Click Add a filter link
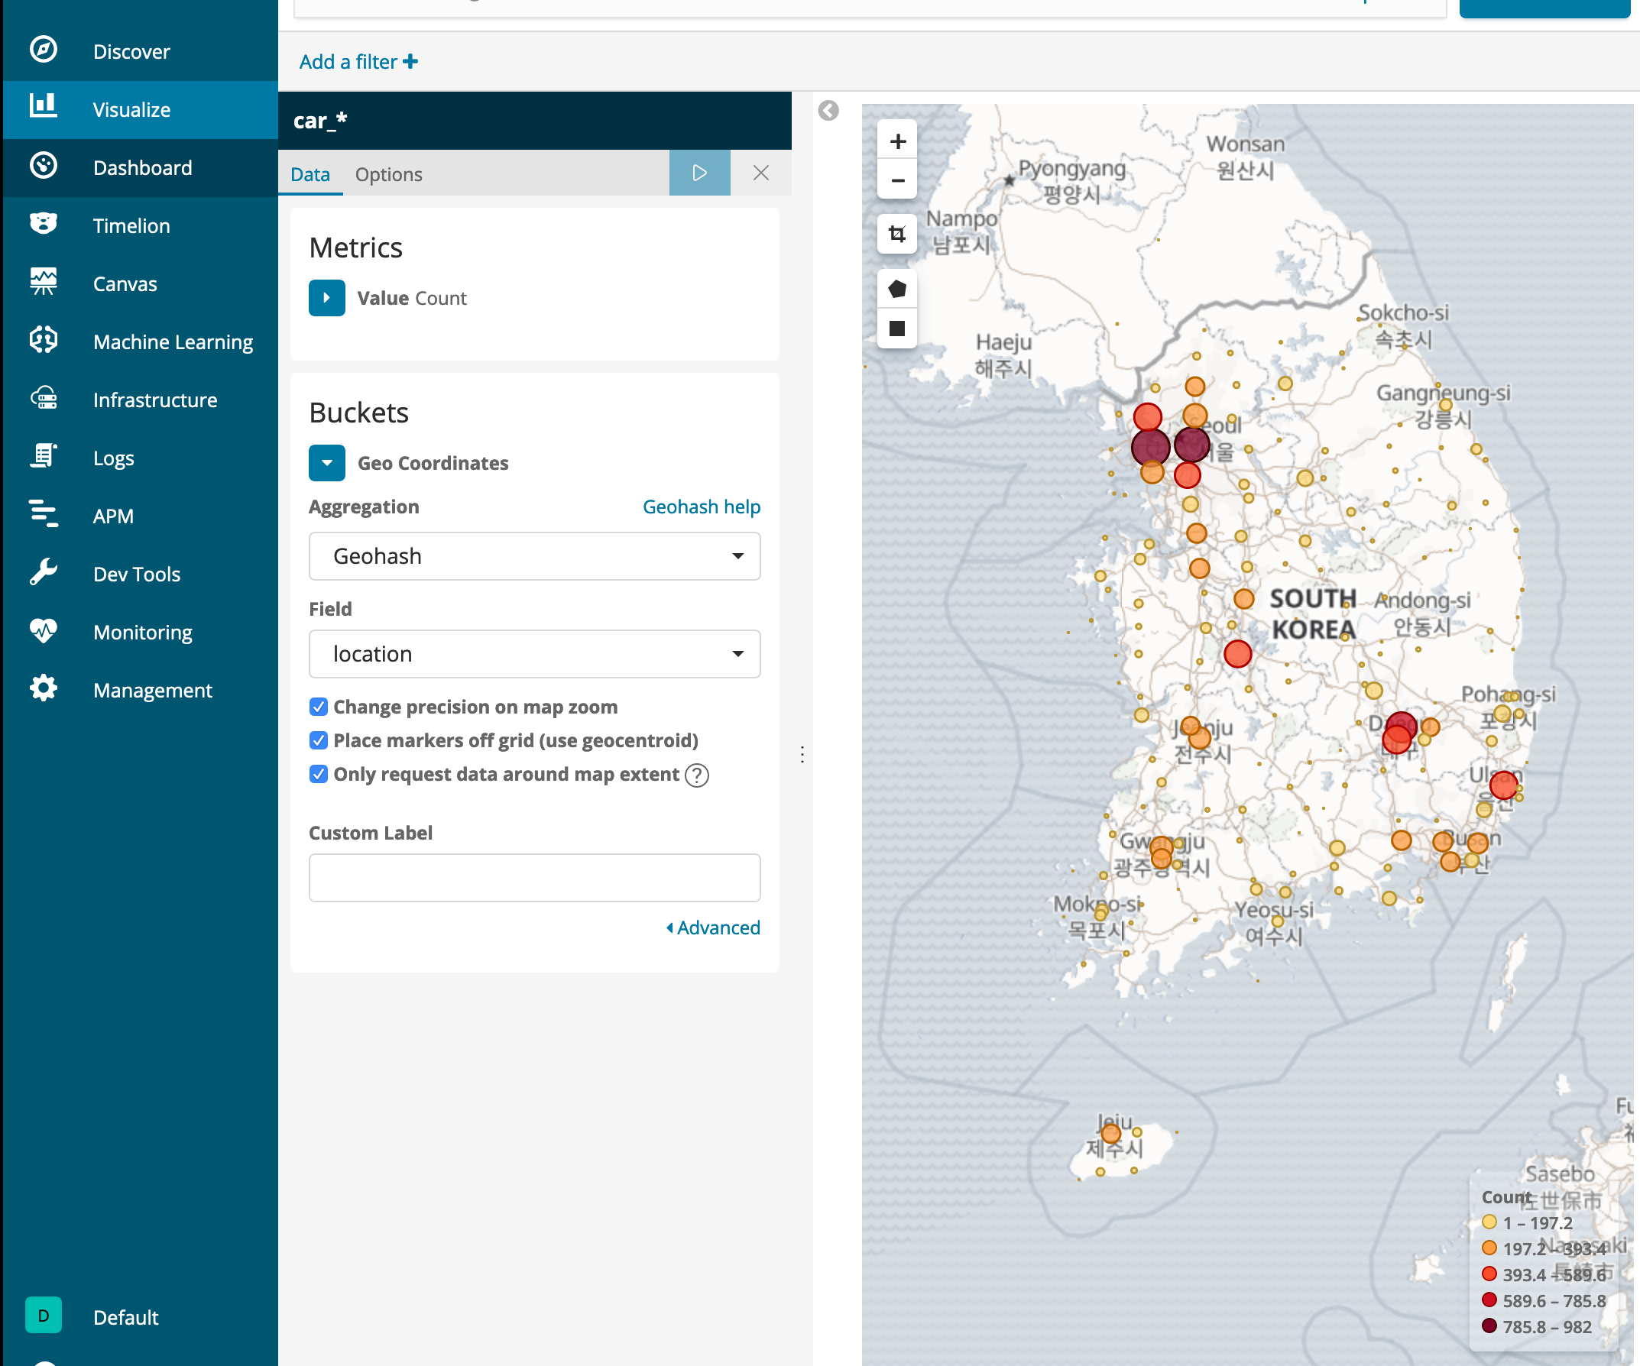Viewport: 1640px width, 1366px height. [358, 62]
